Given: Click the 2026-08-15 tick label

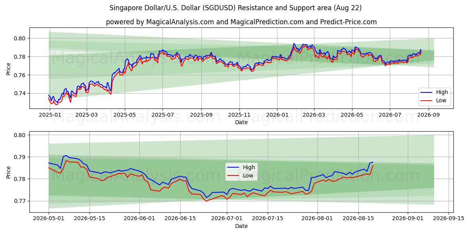Looking at the screenshot, I should coord(358,219).
